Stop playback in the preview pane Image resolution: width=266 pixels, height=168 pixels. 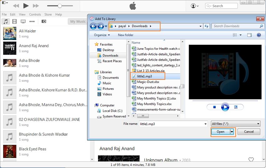214,107
